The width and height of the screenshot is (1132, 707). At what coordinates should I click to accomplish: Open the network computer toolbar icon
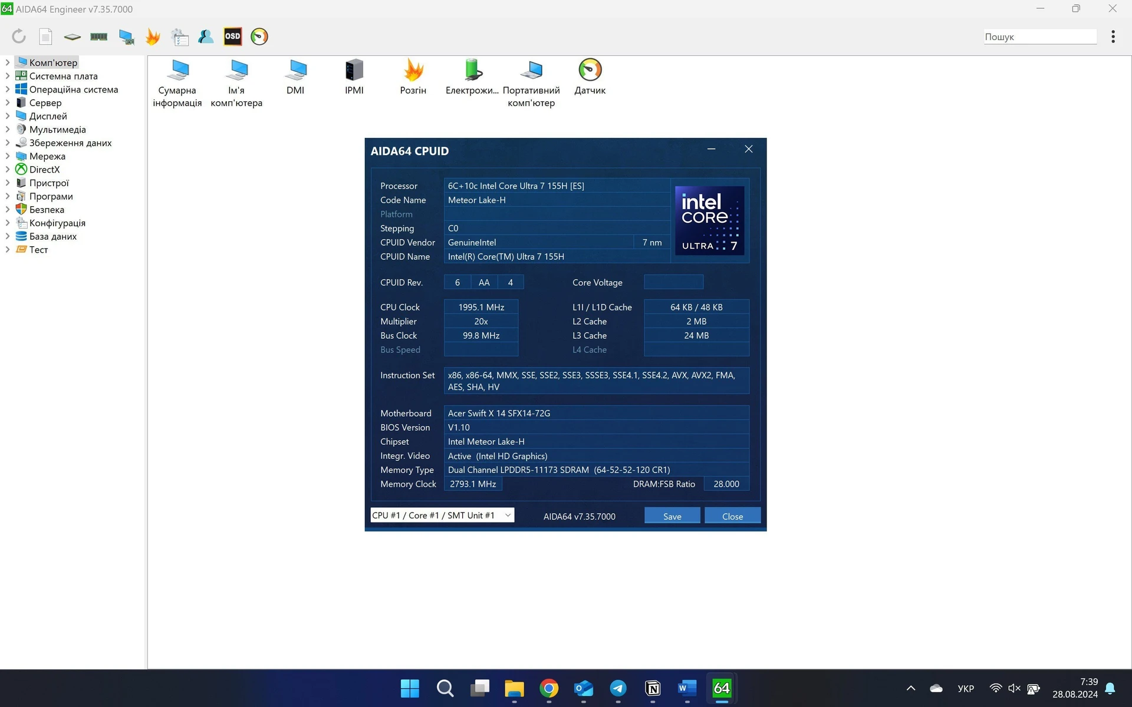pos(126,37)
